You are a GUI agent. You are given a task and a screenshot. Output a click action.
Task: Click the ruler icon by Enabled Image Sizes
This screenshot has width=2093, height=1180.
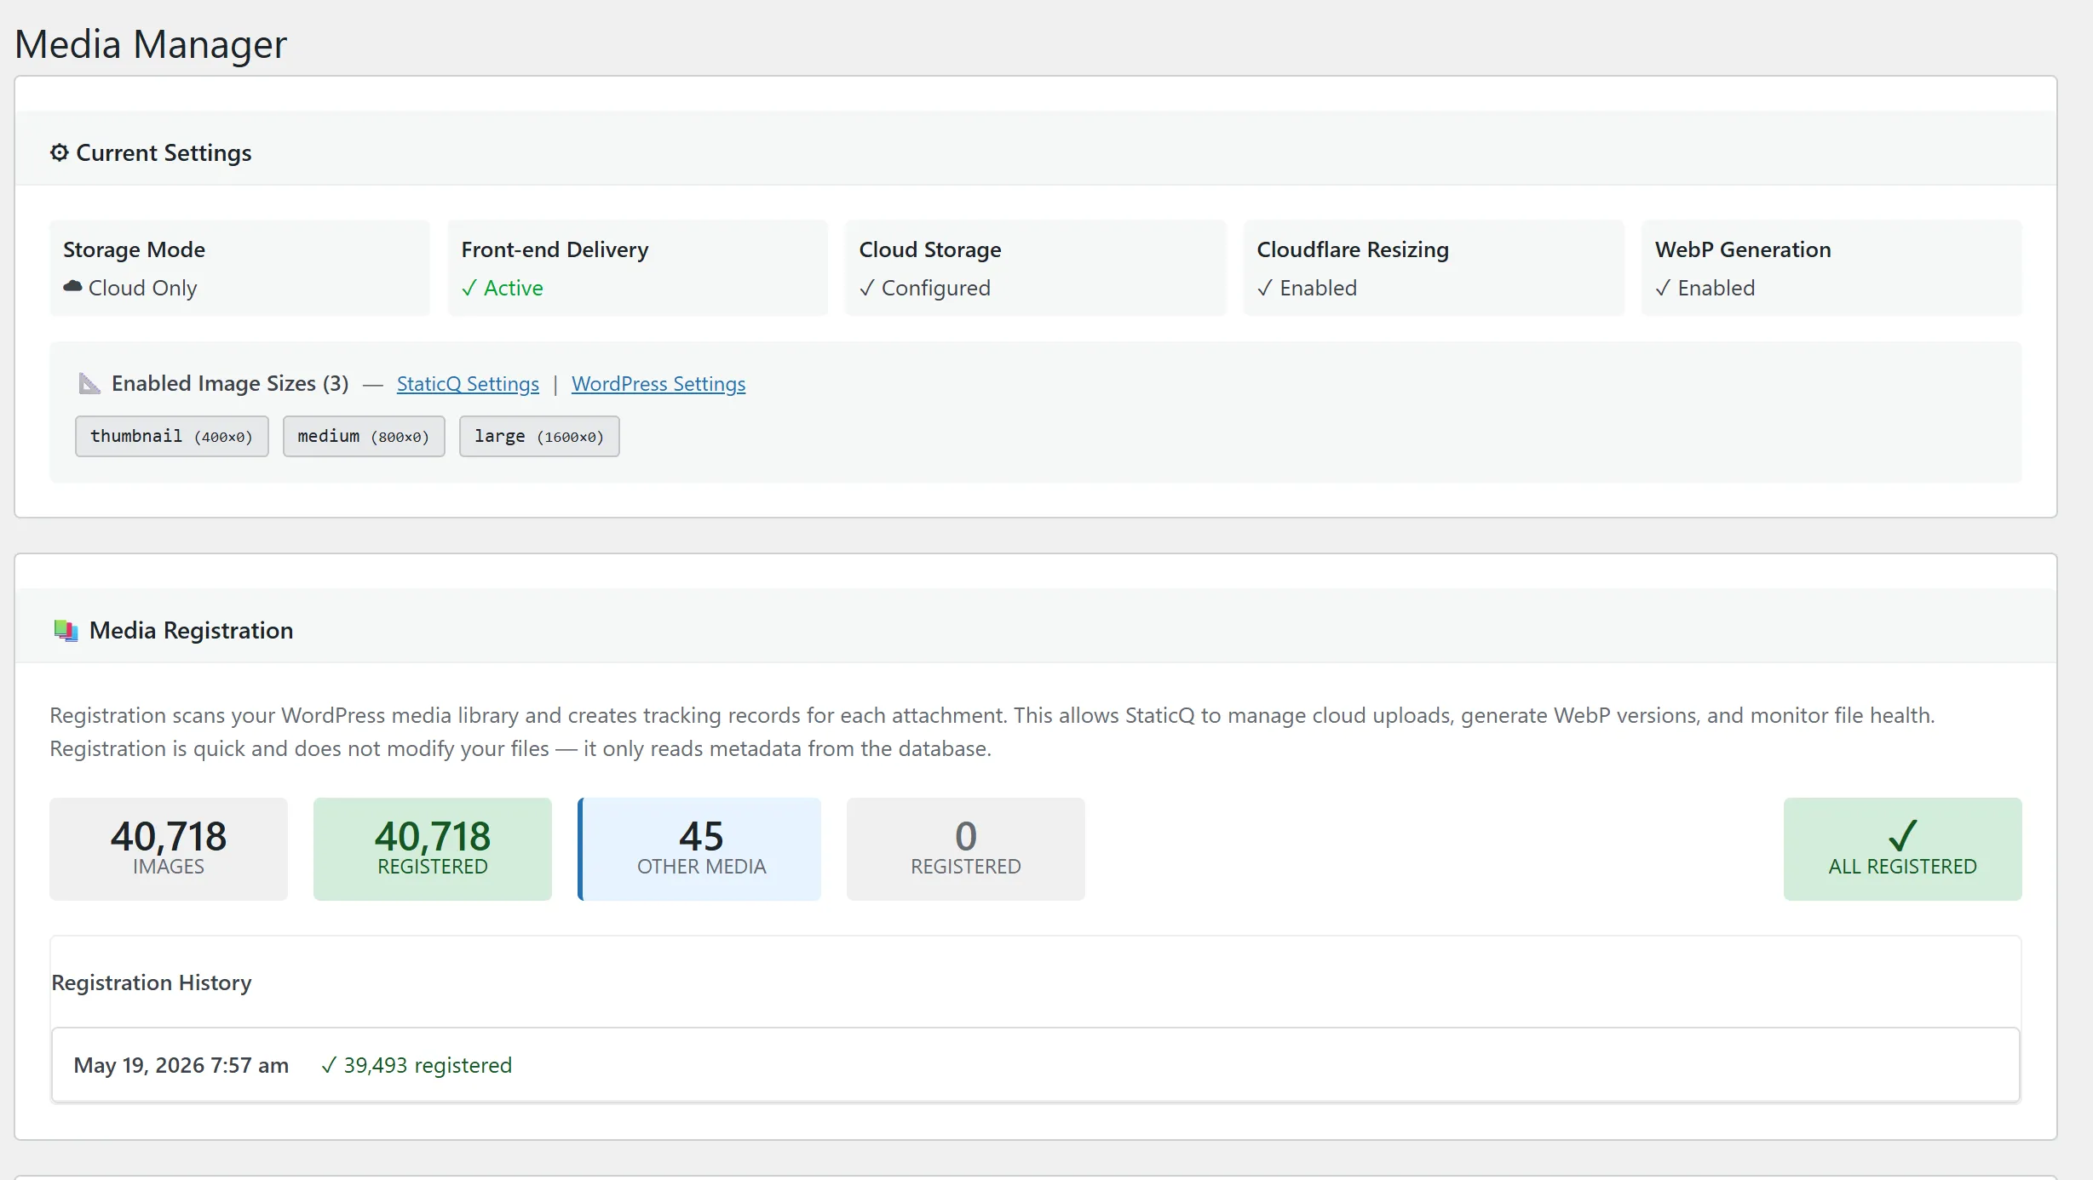click(89, 383)
